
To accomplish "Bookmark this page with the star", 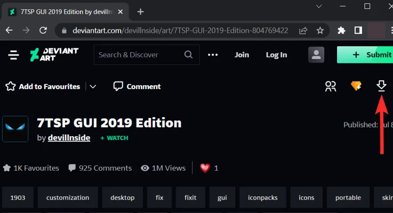I will (x=320, y=30).
